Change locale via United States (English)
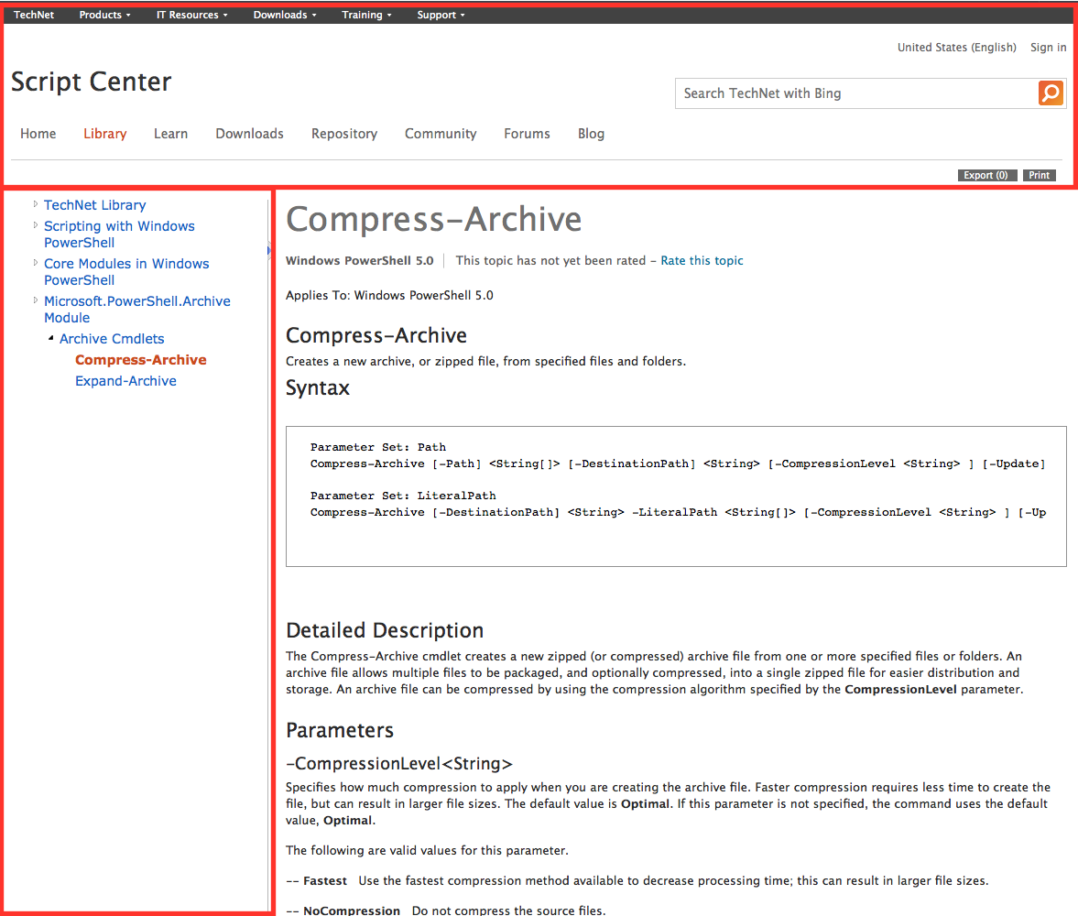Screen dimensions: 1078x916 pyautogui.click(x=956, y=48)
